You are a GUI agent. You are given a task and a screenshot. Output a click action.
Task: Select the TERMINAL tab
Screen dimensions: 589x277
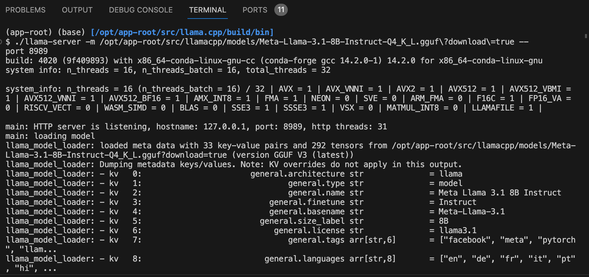pos(208,10)
